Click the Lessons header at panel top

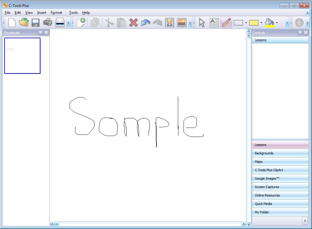click(280, 40)
